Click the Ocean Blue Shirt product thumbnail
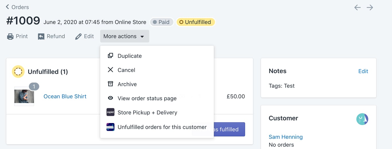The image size is (392, 149). (x=24, y=96)
